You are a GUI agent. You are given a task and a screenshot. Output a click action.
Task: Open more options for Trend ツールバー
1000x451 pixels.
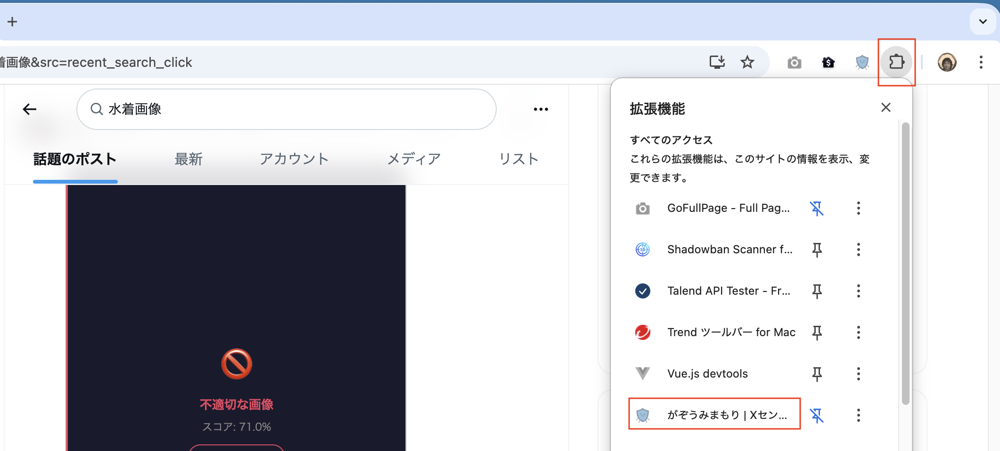click(859, 332)
